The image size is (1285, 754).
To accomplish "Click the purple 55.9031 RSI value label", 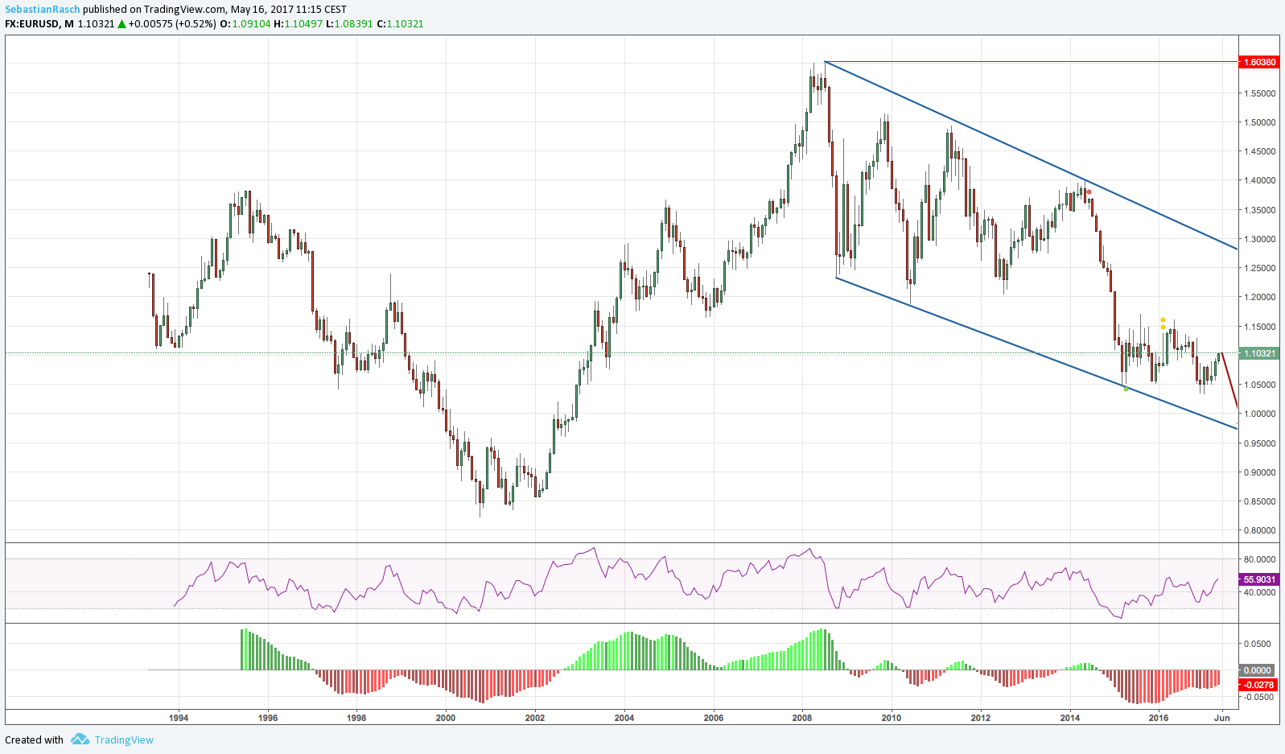I will click(1259, 579).
